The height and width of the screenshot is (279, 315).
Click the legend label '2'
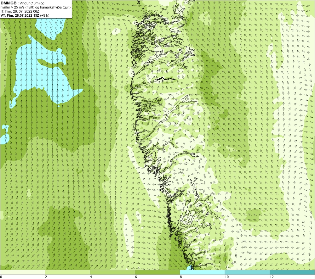point(46,277)
